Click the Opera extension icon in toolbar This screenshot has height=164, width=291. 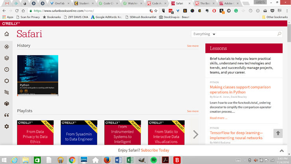tap(214, 11)
